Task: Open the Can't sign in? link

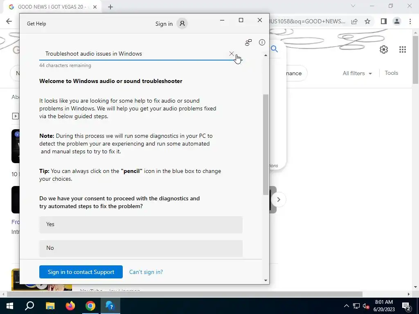Action: (146, 272)
